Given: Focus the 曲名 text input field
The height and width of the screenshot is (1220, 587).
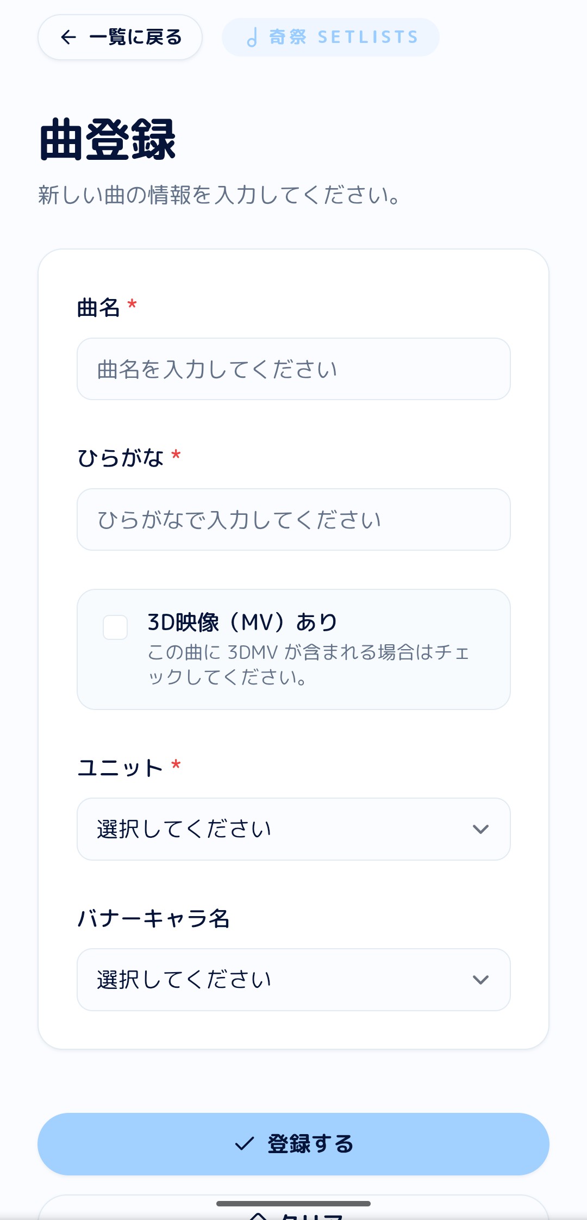Looking at the screenshot, I should 293,369.
